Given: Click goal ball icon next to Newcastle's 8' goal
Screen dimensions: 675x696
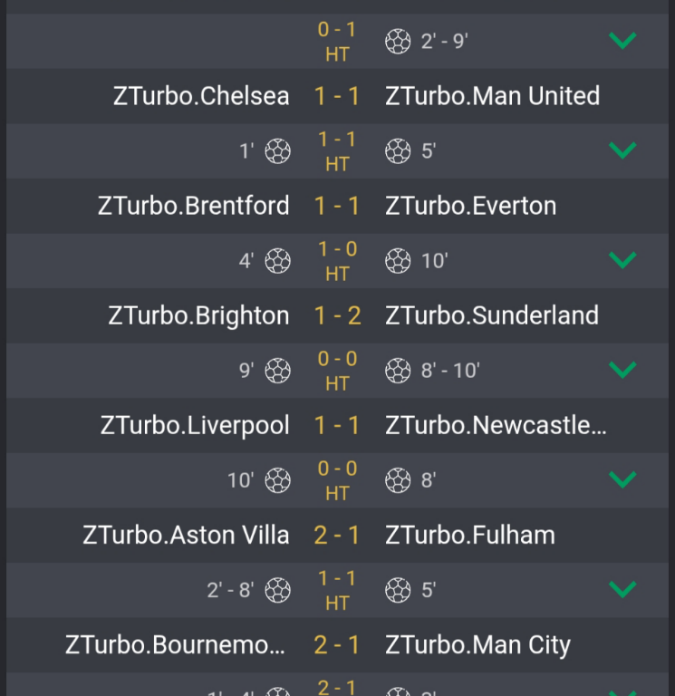Looking at the screenshot, I should pos(398,480).
